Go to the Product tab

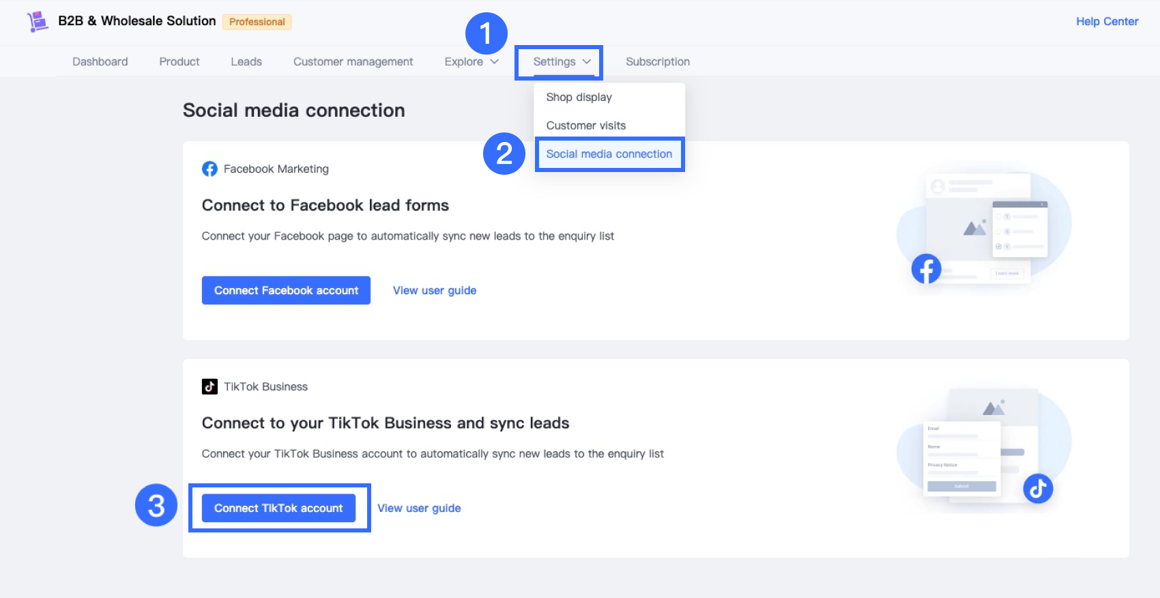tap(179, 61)
